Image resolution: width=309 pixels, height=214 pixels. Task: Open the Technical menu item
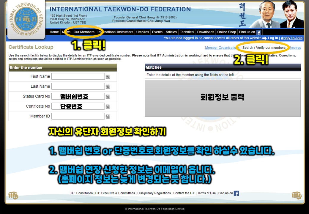click(x=187, y=32)
